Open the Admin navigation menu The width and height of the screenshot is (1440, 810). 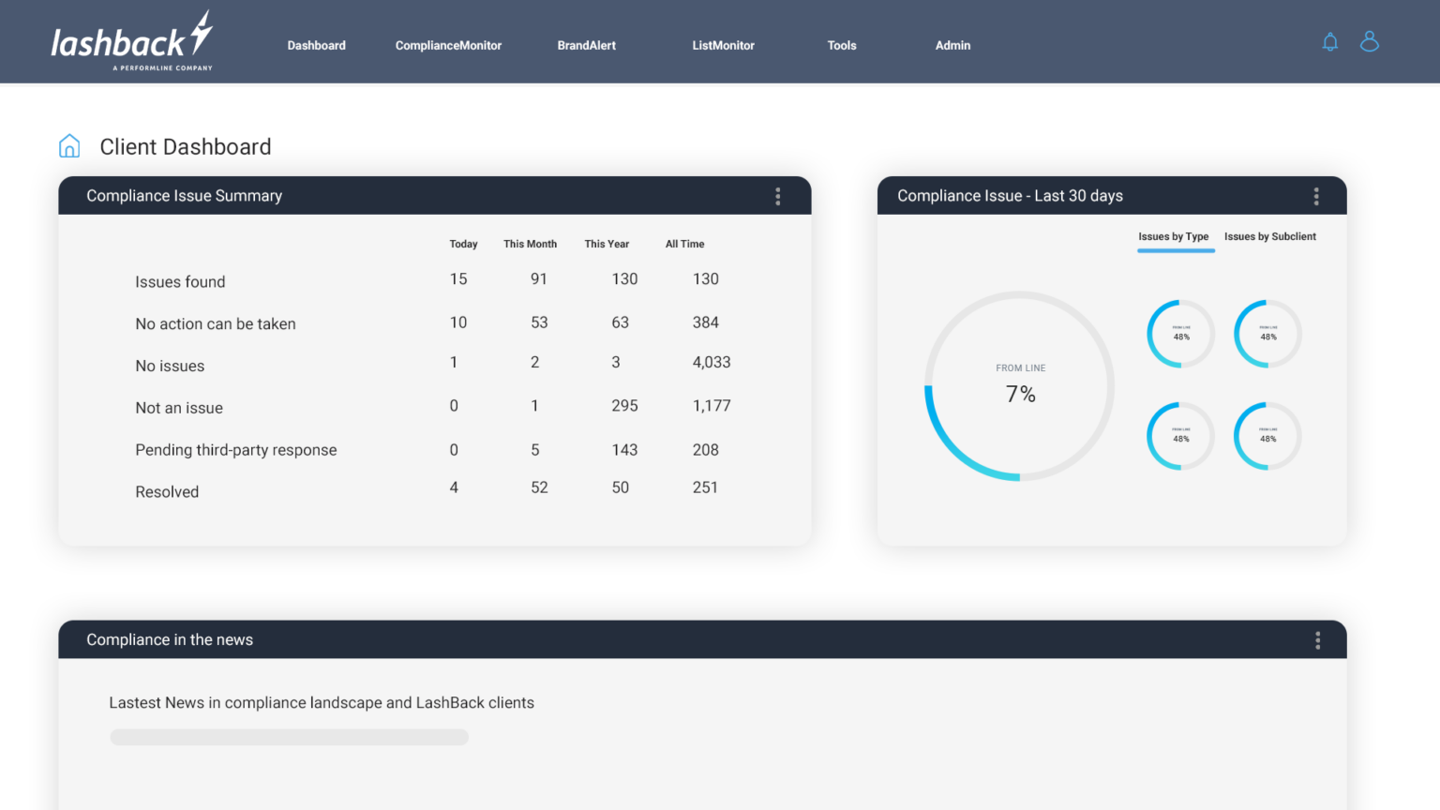(x=952, y=45)
